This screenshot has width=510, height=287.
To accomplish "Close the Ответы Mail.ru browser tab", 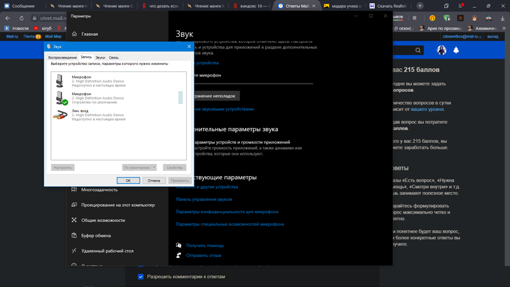I will coord(314,6).
